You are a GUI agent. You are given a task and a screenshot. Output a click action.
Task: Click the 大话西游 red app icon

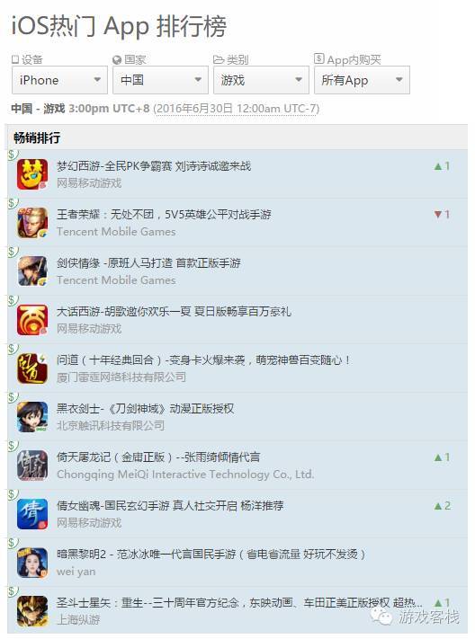click(32, 320)
